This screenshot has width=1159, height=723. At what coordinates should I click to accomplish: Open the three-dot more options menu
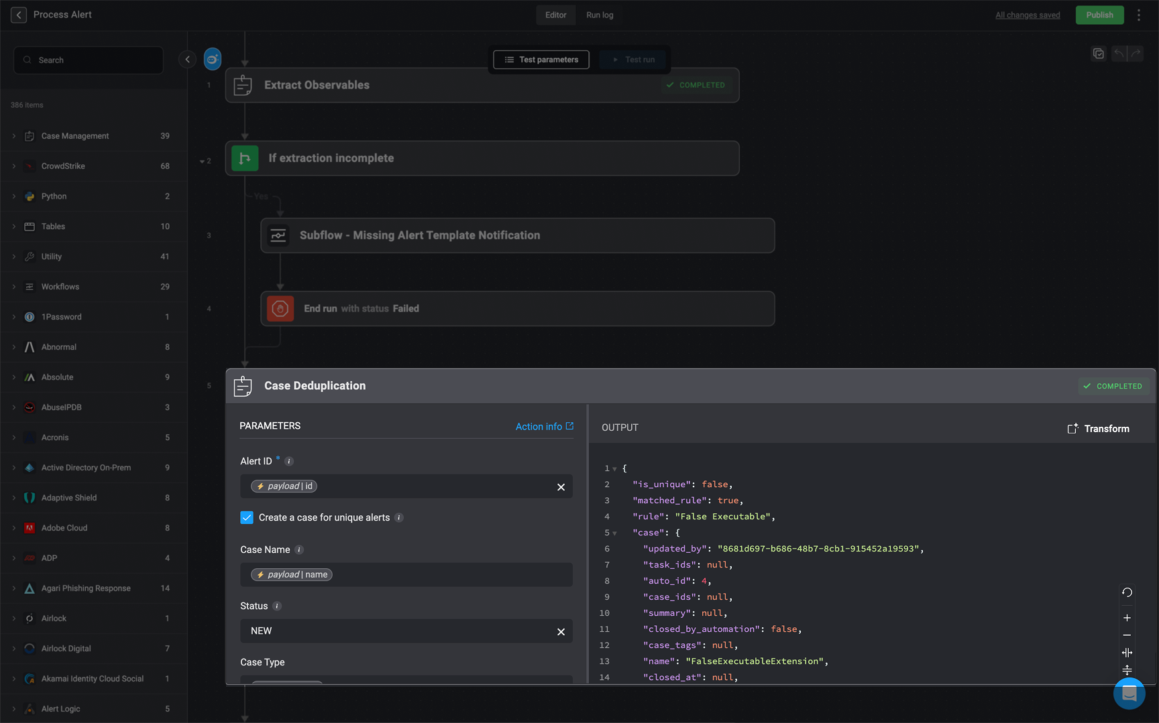(1139, 15)
